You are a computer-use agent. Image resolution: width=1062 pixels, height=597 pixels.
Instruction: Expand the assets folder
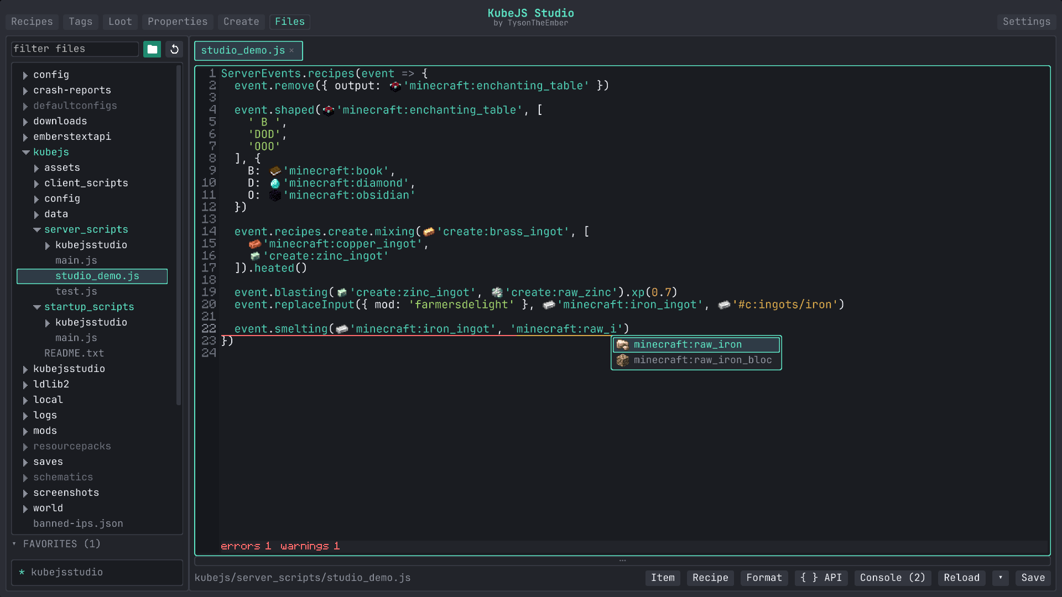(x=37, y=168)
